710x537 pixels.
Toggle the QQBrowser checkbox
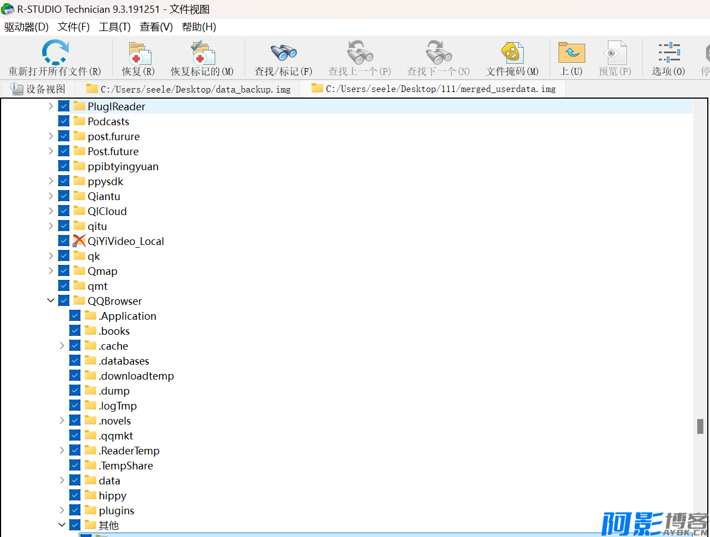tap(64, 300)
